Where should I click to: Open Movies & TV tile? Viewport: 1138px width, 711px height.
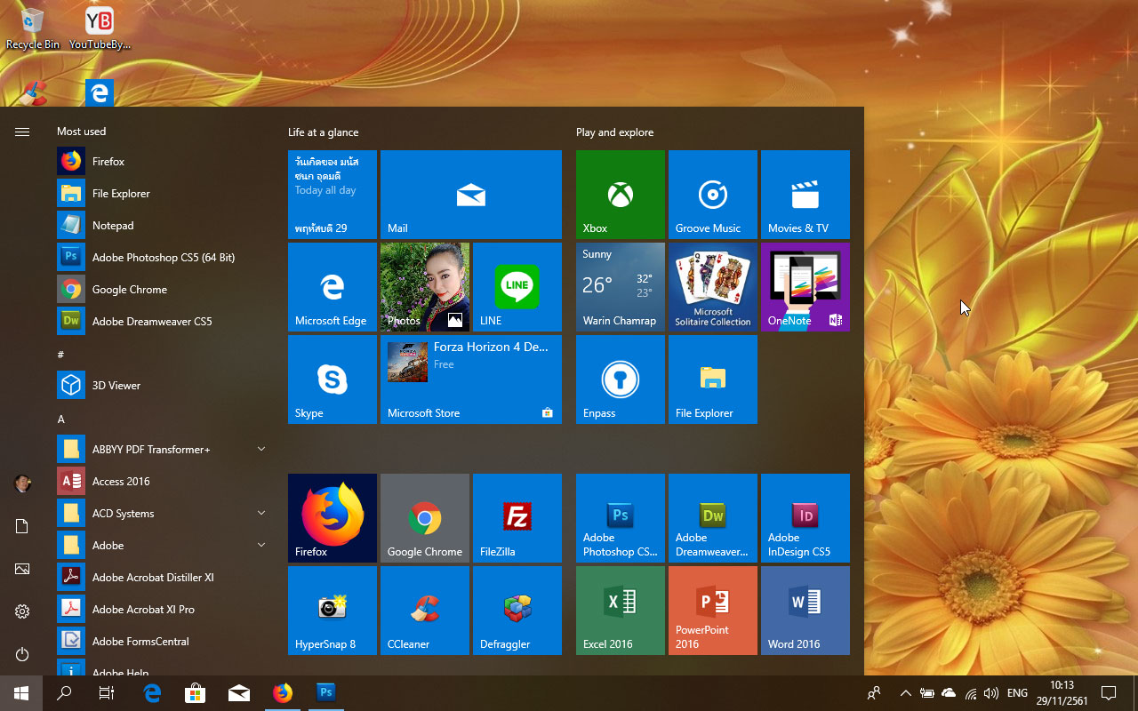coord(805,195)
